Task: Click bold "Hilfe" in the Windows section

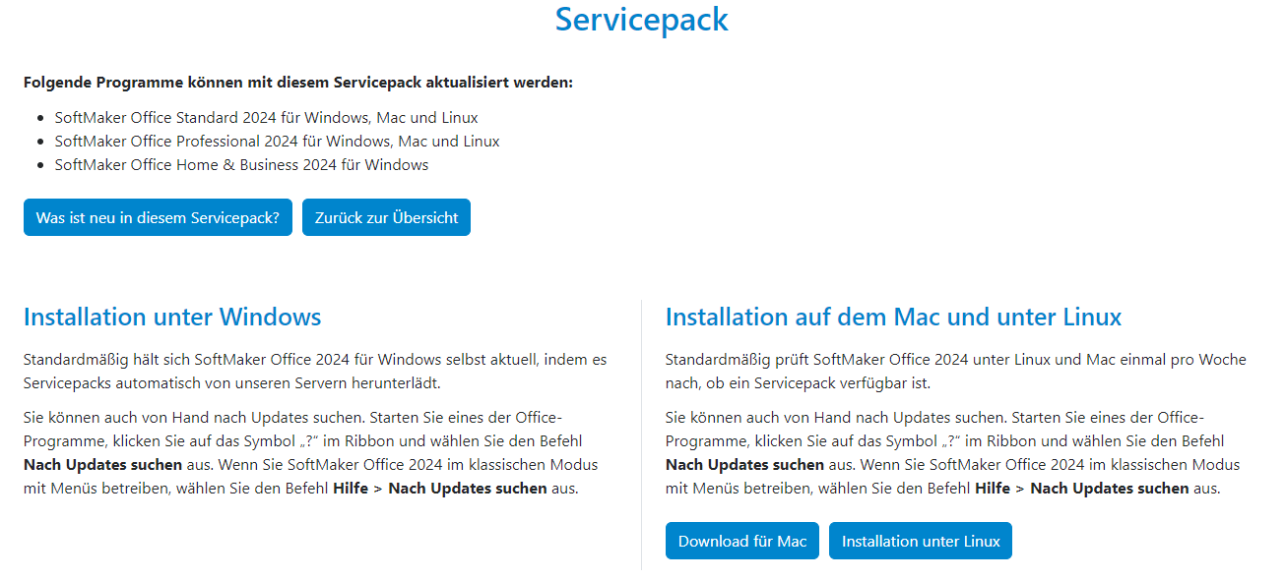Action: pyautogui.click(x=352, y=488)
